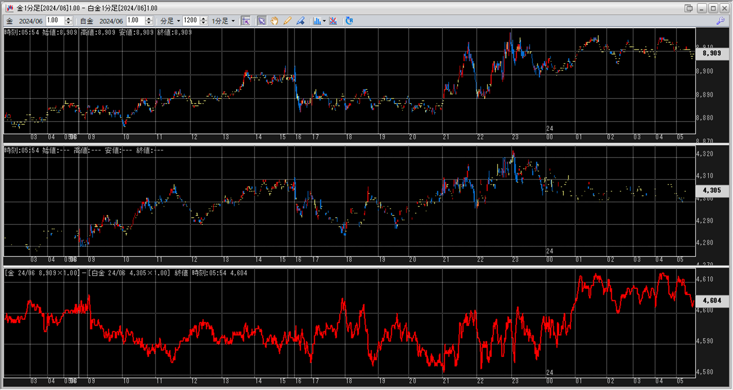The height and width of the screenshot is (390, 733).
Task: Increase the gold ratio 1.00 spinner
Action: pos(69,18)
